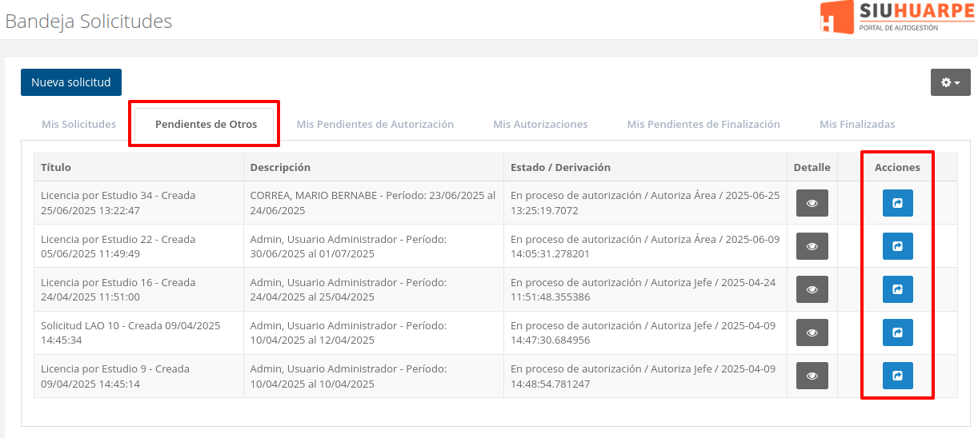Screen dimensions: 978x438
Task: Show the Mis Finalizadas tab
Action: 857,125
